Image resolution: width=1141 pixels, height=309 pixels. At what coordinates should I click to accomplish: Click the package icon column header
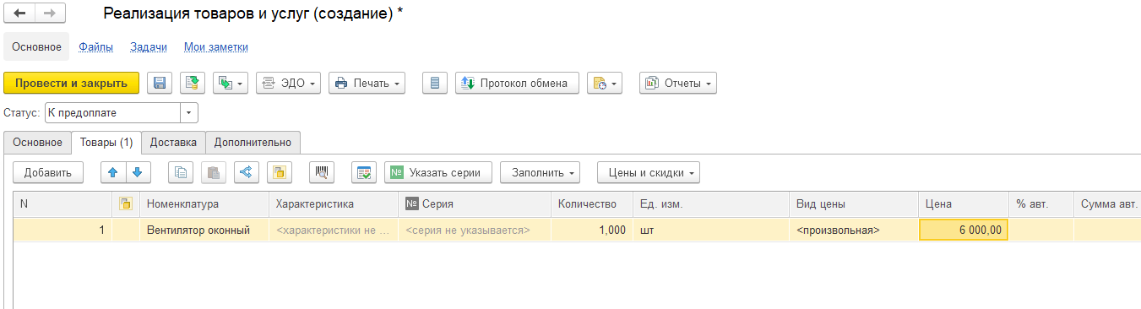[x=126, y=203]
